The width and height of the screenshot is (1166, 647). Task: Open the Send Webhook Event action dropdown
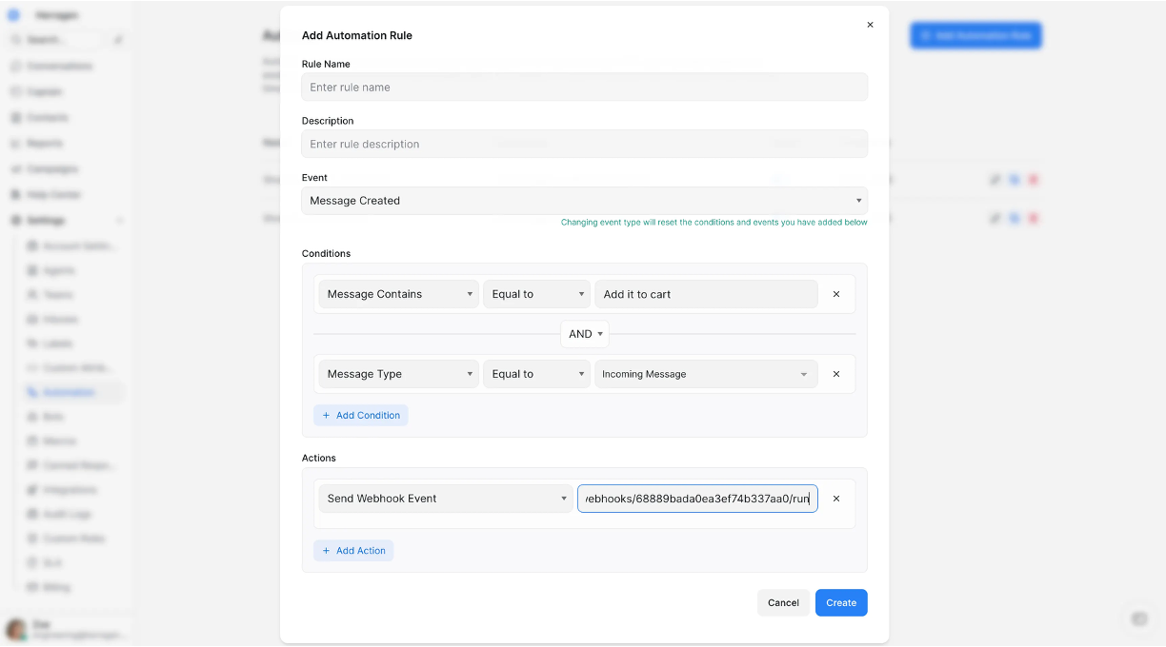(446, 498)
